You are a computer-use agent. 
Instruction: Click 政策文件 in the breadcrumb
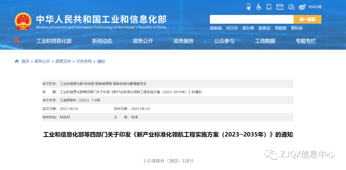pyautogui.click(x=63, y=61)
